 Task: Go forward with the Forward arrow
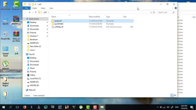29,12
